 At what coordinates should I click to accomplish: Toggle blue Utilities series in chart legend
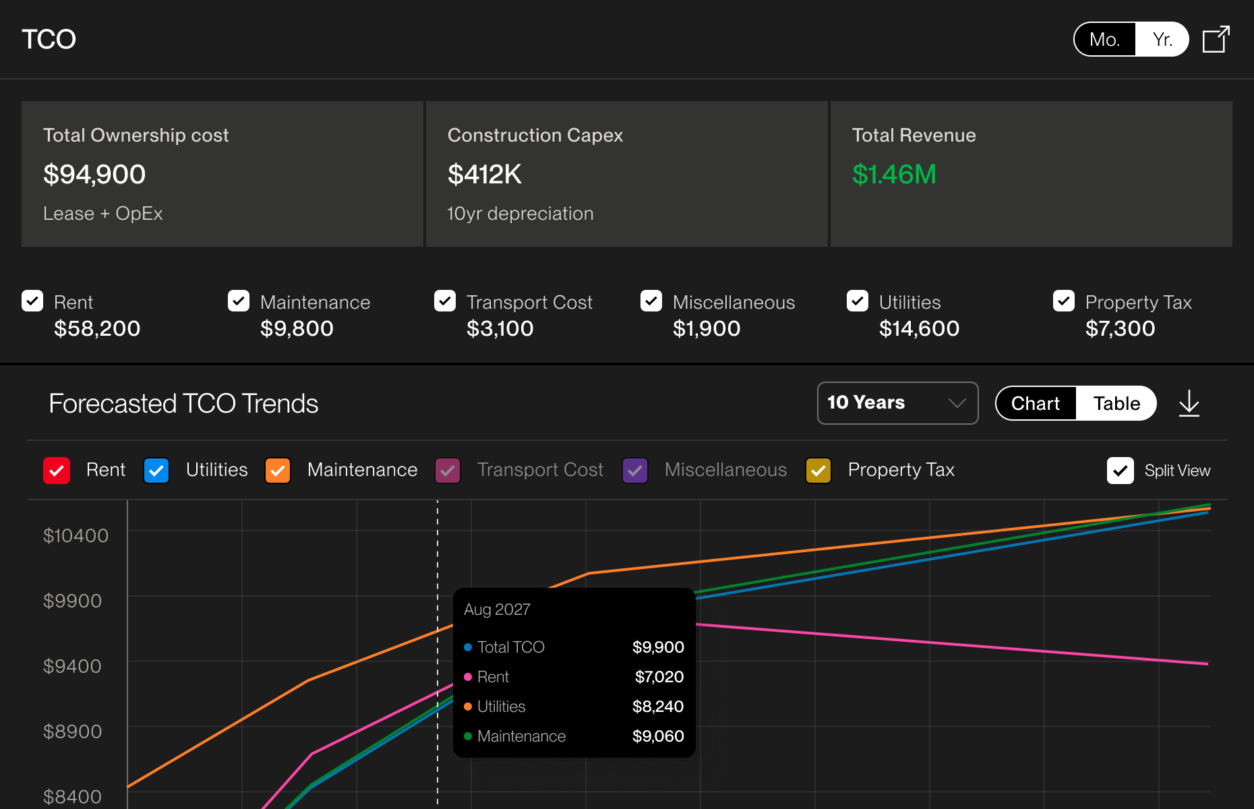click(156, 471)
